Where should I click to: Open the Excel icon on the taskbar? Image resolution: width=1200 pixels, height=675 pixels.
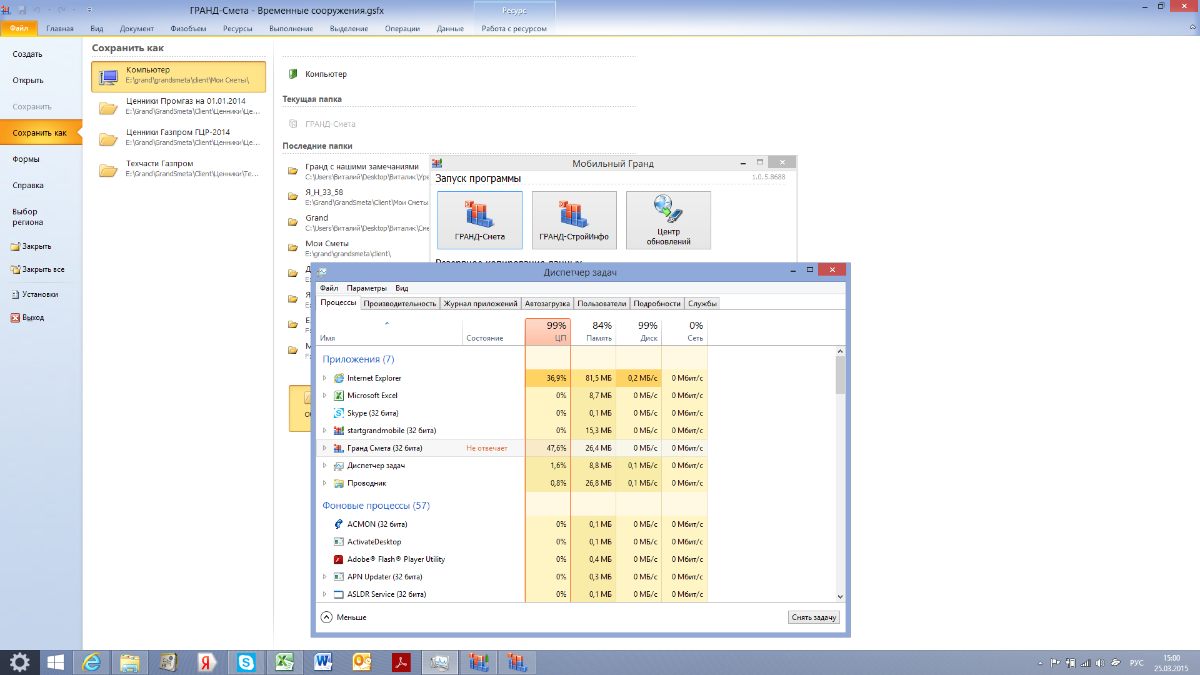(284, 662)
